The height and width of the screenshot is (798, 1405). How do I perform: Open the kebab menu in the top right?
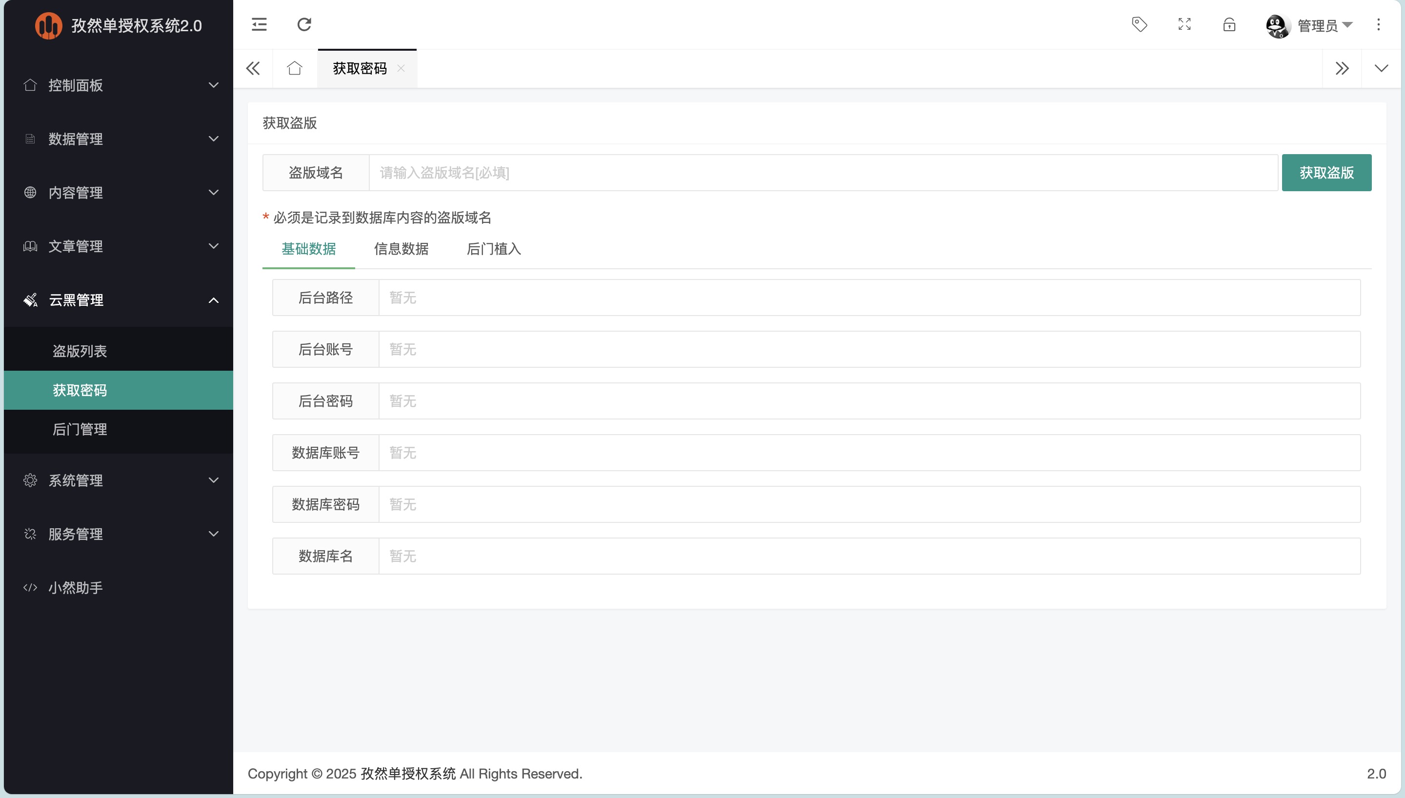coord(1379,24)
